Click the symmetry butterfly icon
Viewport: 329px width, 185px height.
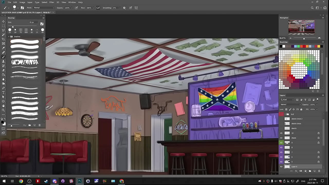136,8
